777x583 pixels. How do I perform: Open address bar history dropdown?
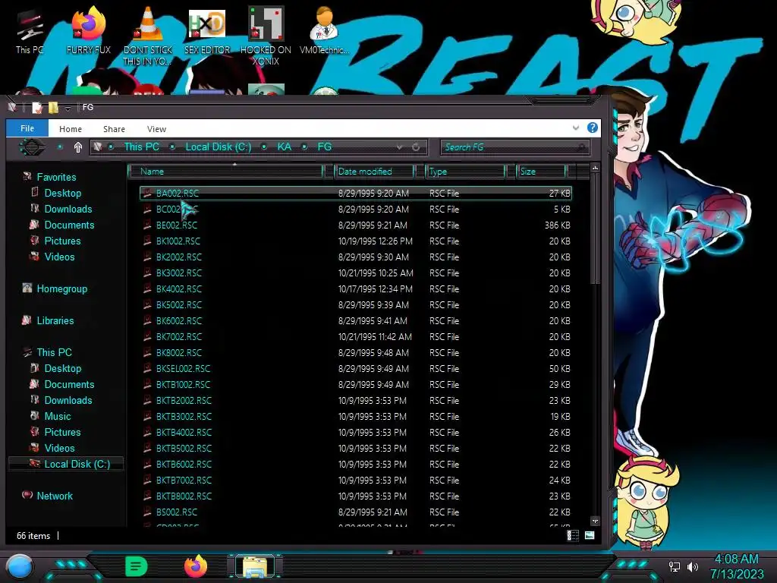[399, 147]
